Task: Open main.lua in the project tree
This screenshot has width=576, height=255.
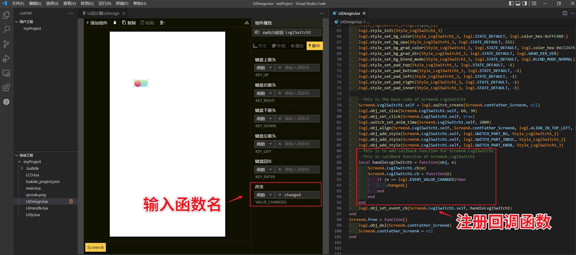Action: coord(33,188)
